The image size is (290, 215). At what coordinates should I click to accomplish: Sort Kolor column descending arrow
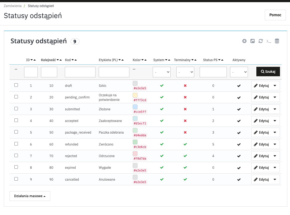click(142, 60)
